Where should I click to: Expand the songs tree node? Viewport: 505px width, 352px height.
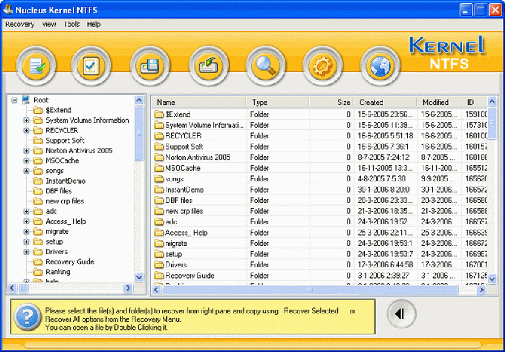click(x=26, y=171)
